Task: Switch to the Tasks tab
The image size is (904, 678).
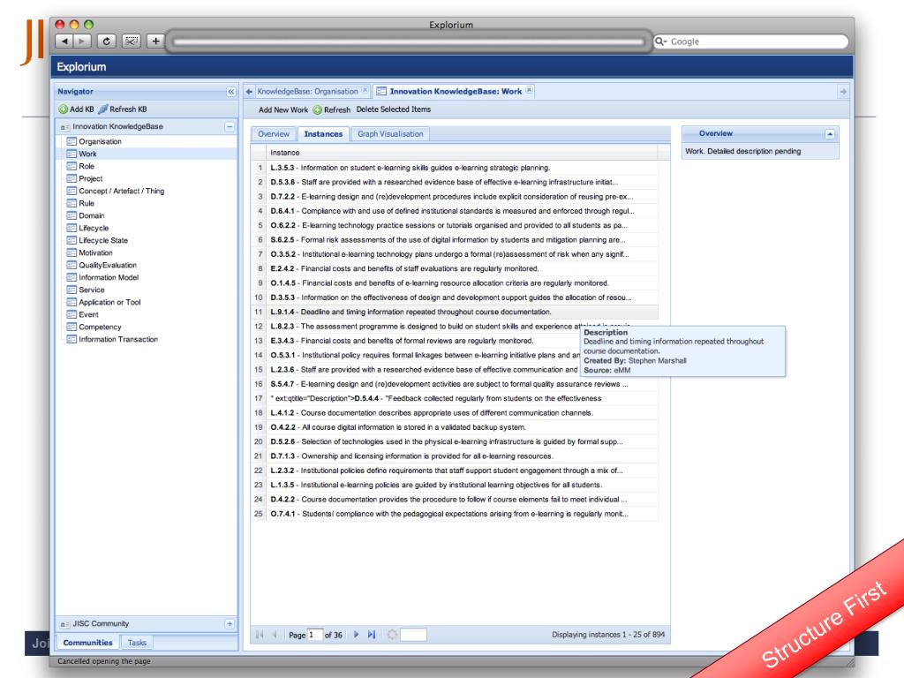Action: point(137,643)
